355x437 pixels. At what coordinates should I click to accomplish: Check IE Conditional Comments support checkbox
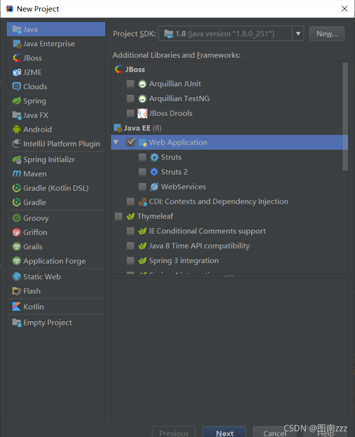pos(130,231)
